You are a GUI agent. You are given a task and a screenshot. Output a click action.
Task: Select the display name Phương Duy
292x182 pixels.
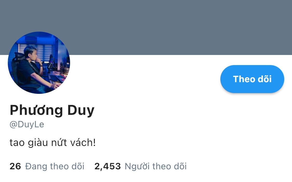pos(52,110)
